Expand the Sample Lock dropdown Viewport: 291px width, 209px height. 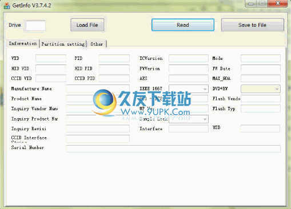(x=205, y=119)
